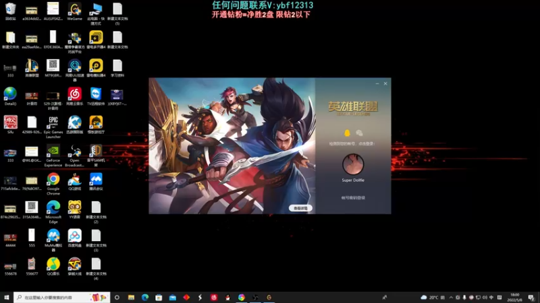This screenshot has width=540, height=303.
Task: Open the Recycle Bin desktop icon
Action: tap(10, 11)
